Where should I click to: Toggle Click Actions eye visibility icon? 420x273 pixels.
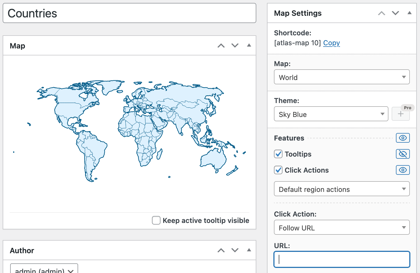click(x=403, y=170)
